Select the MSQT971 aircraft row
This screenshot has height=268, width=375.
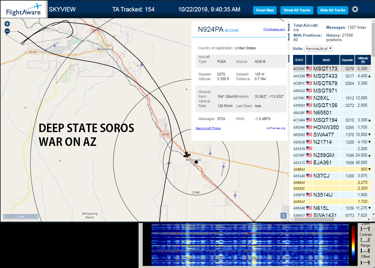click(332, 91)
